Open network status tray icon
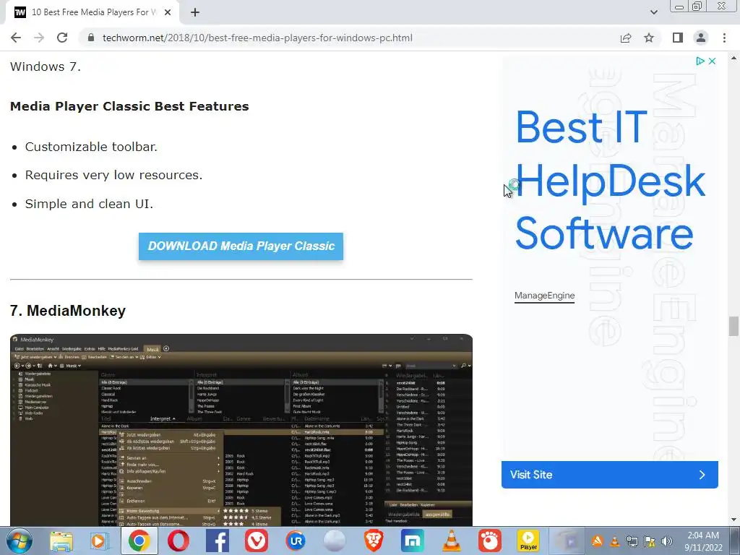Viewport: 740px width, 555px height. pyautogui.click(x=632, y=541)
